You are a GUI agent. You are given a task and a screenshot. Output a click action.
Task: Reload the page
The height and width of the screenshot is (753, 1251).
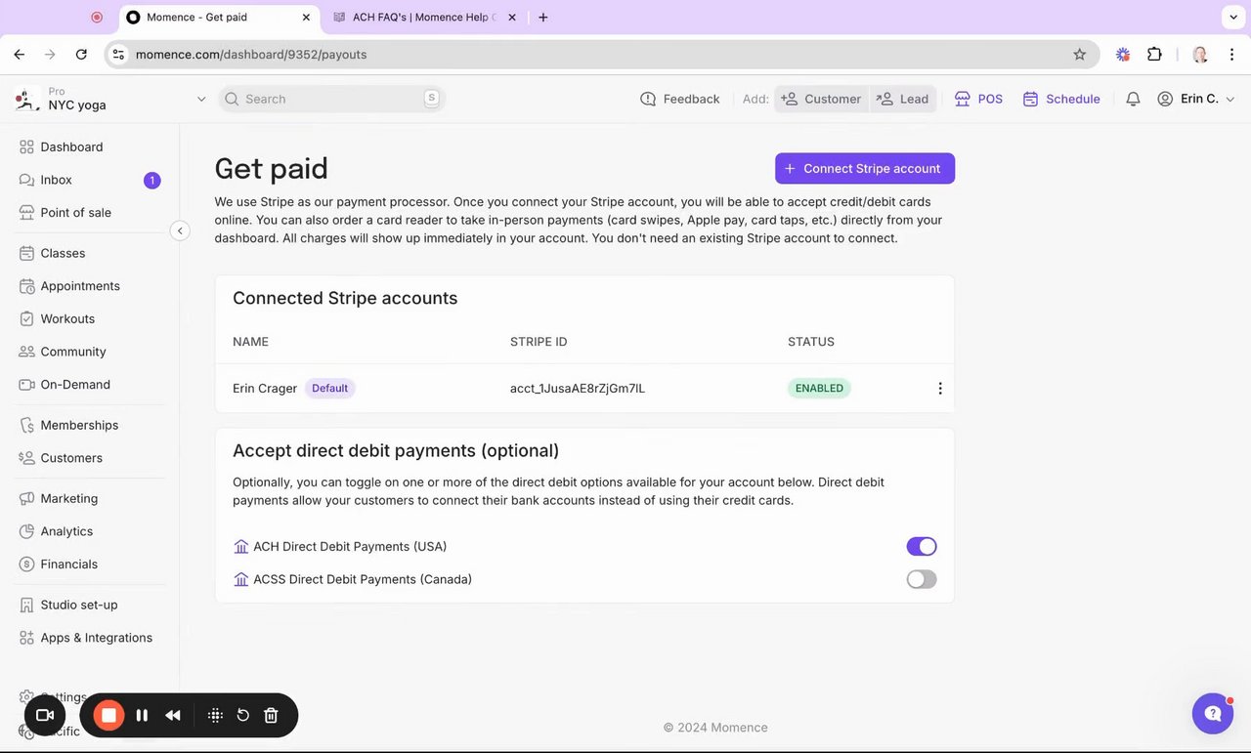coord(81,55)
